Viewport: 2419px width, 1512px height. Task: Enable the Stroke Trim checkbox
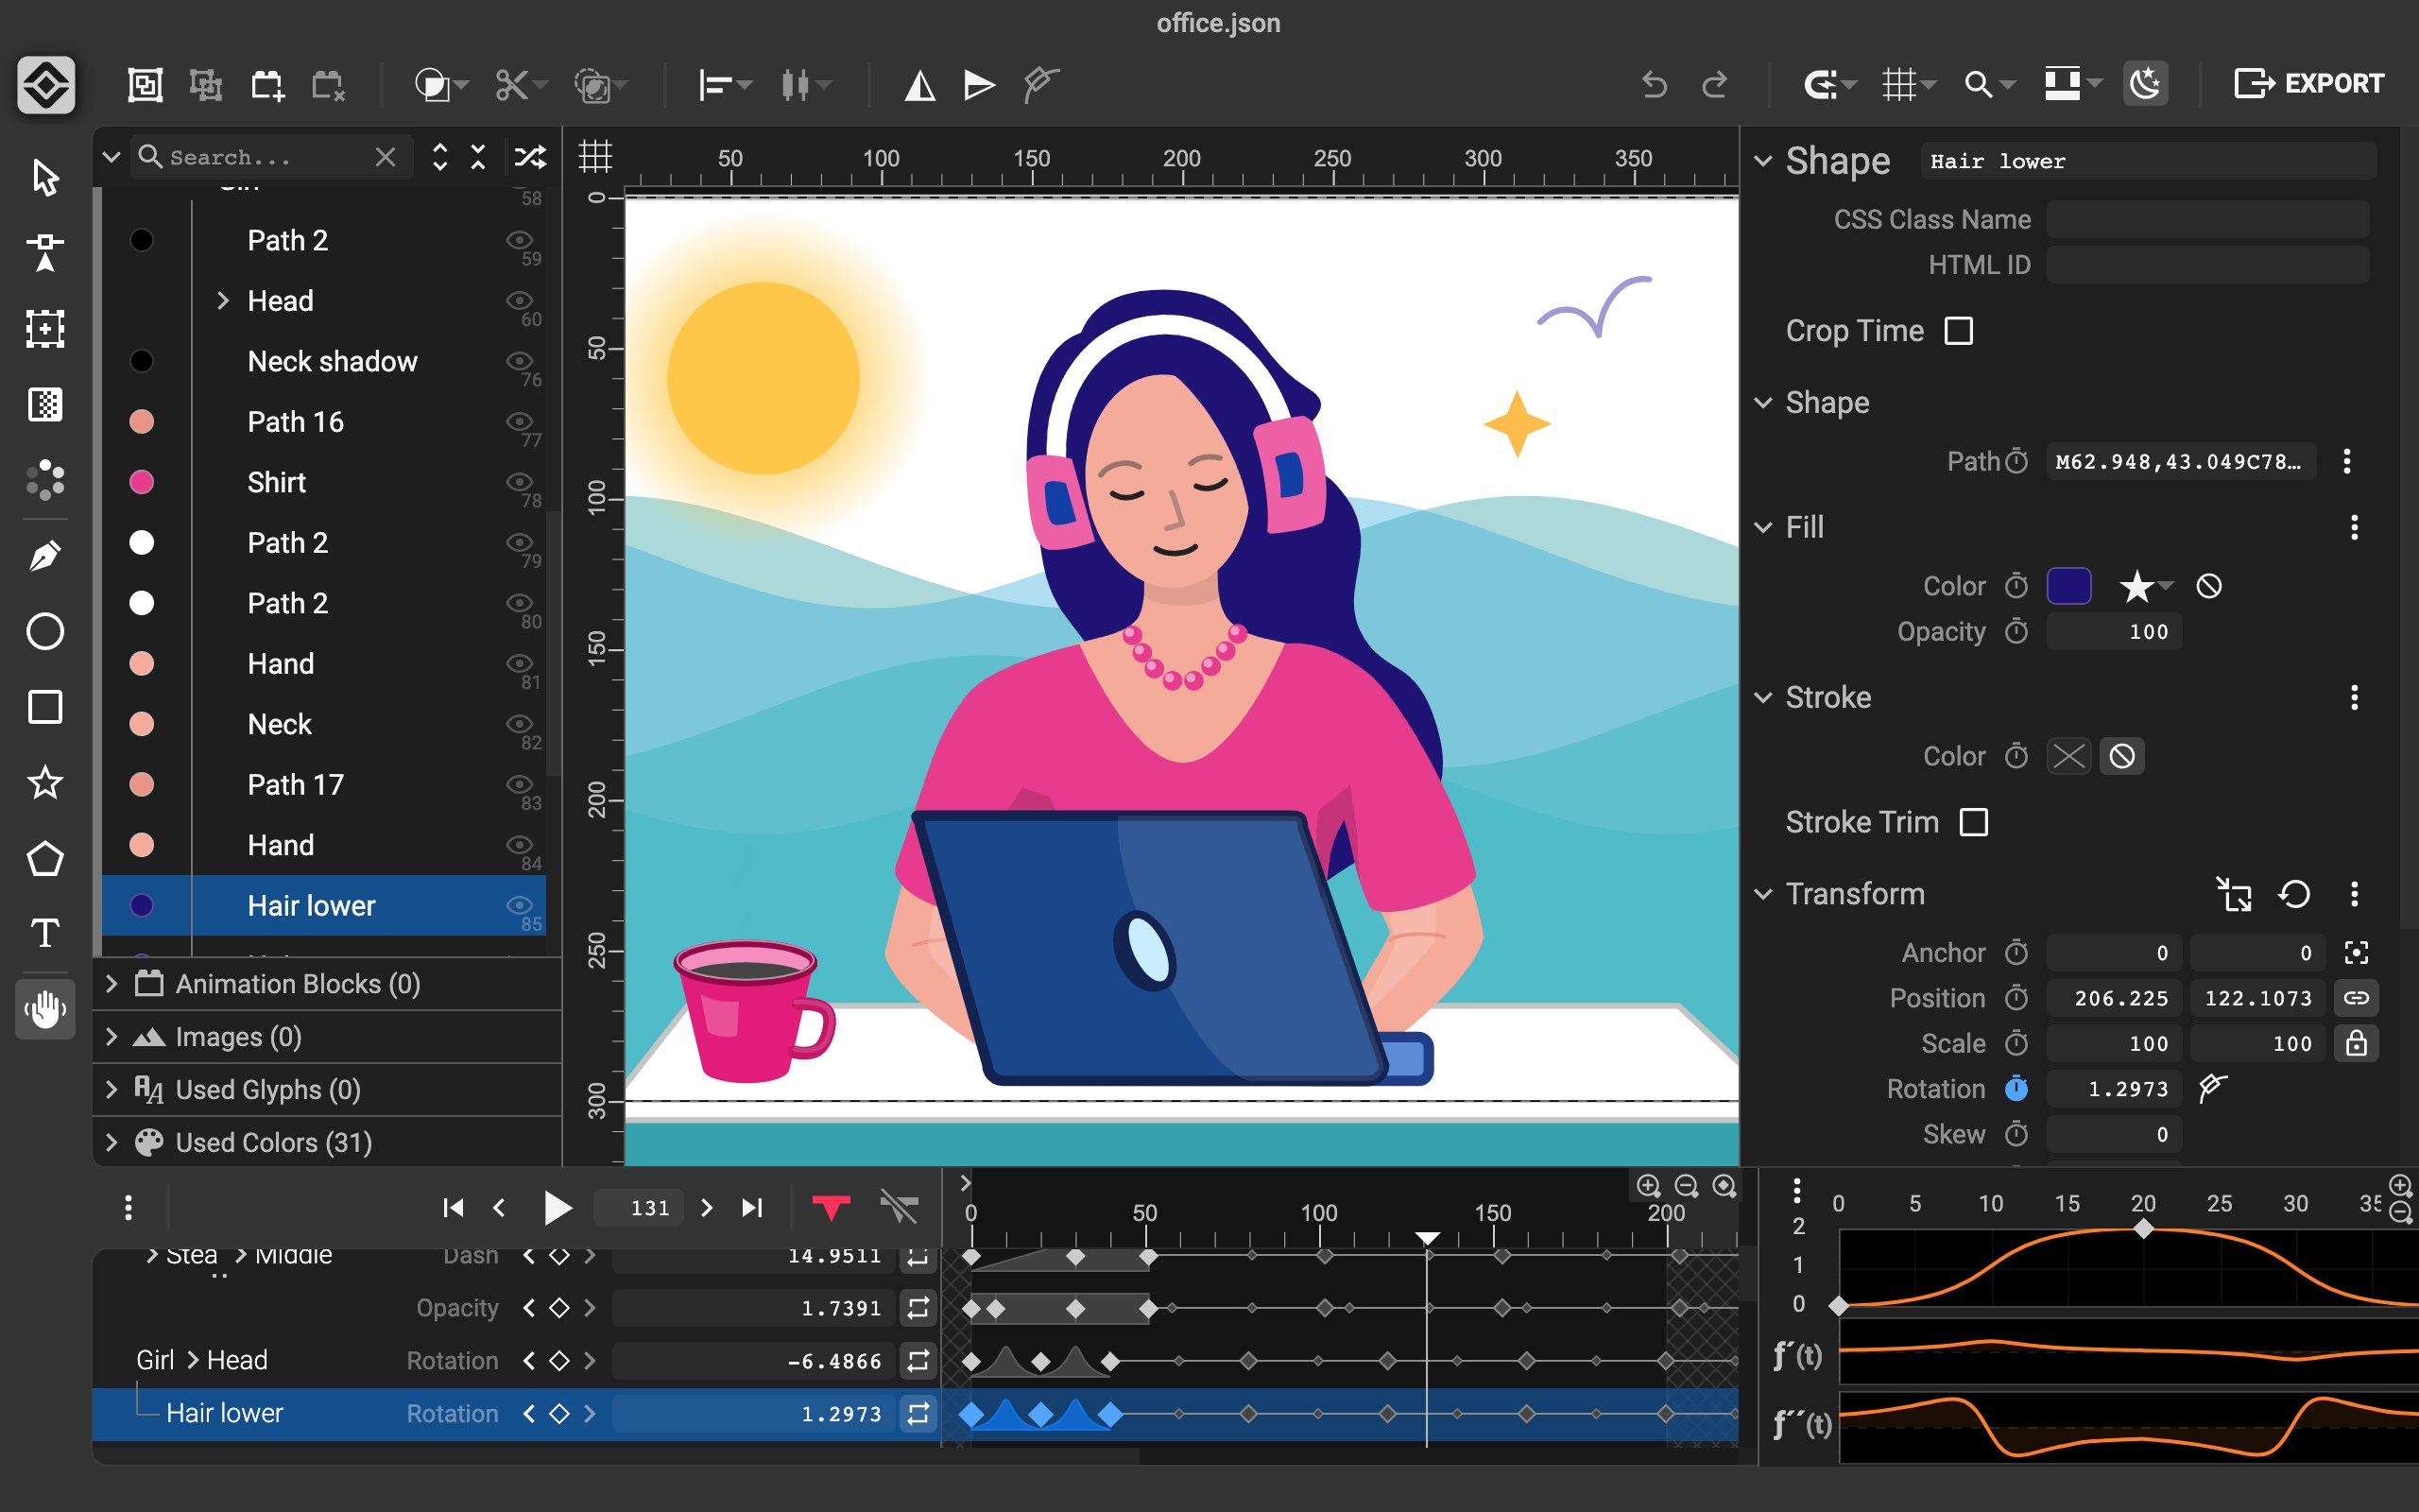point(1974,822)
